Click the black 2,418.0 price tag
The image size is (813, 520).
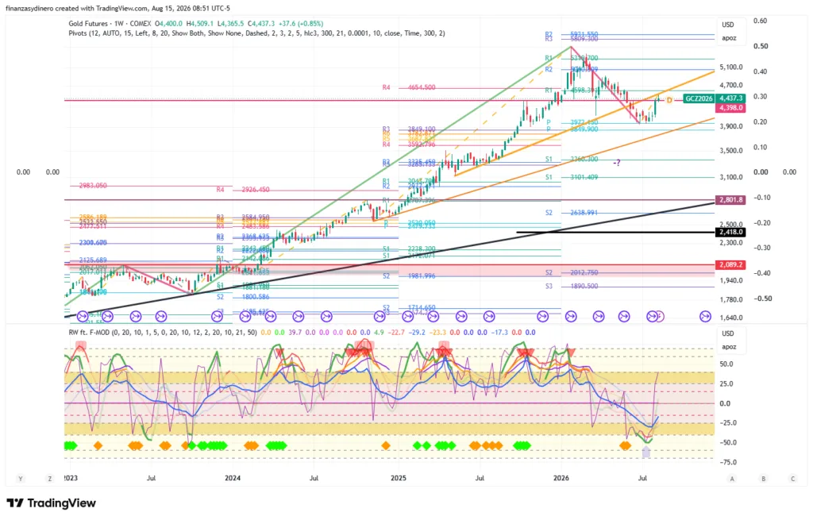730,233
